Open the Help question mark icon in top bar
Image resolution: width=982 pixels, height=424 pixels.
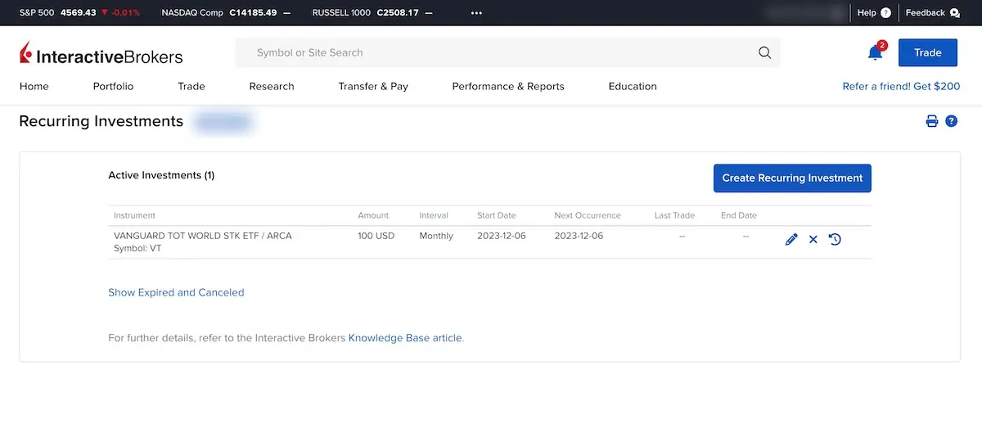point(885,13)
